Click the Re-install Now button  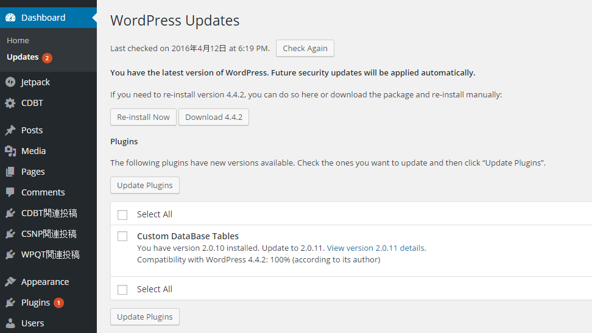coord(143,117)
